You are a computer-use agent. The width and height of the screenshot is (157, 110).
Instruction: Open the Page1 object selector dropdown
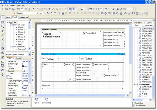29,54
